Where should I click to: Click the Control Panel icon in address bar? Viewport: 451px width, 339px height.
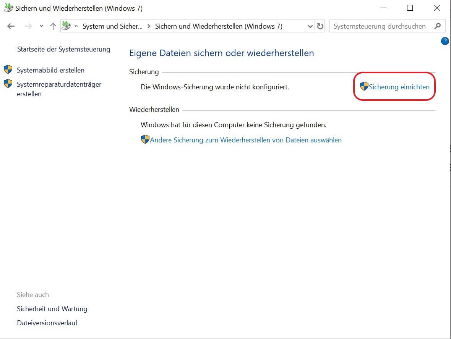[66, 26]
